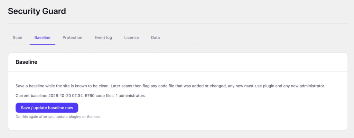Click the 'Save a baseline while the site' description
This screenshot has width=354, height=138.
coord(170,86)
